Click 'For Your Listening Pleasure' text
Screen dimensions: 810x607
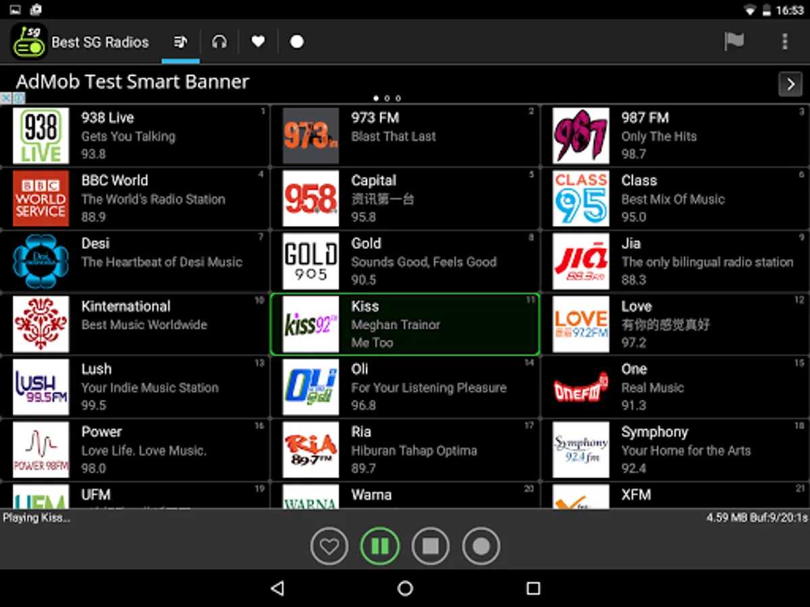pos(429,387)
